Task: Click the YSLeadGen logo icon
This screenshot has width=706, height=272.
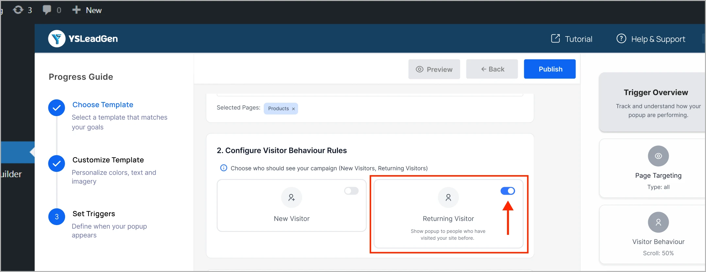Action: (x=57, y=38)
